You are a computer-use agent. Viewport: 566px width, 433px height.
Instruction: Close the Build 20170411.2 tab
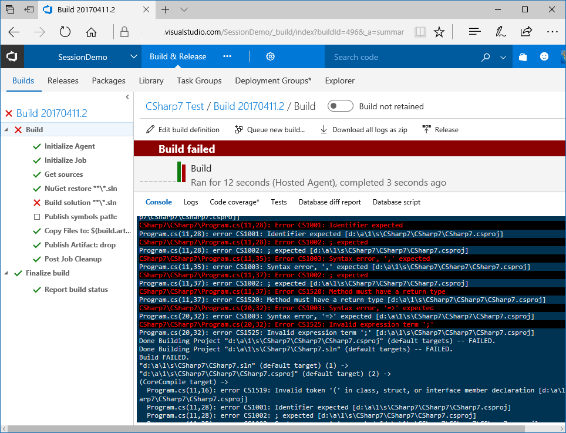click(146, 10)
